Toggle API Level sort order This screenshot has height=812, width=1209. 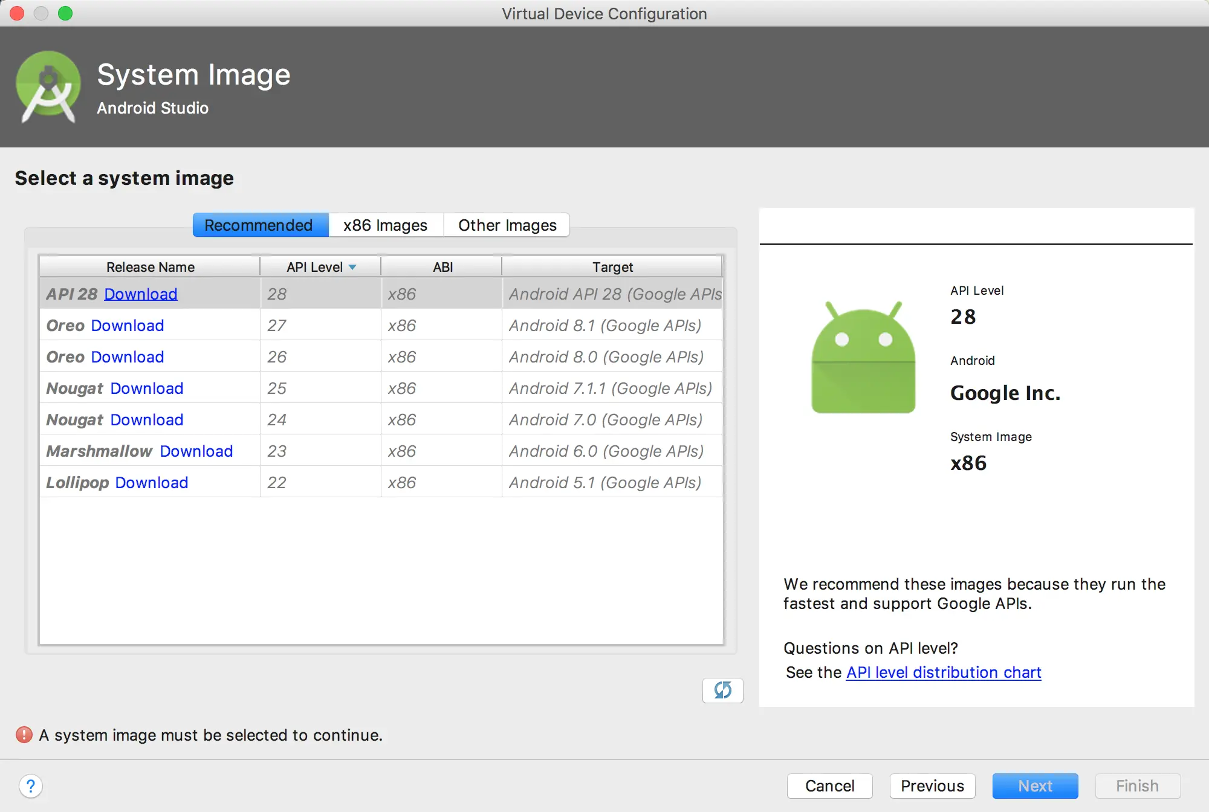pyautogui.click(x=319, y=266)
